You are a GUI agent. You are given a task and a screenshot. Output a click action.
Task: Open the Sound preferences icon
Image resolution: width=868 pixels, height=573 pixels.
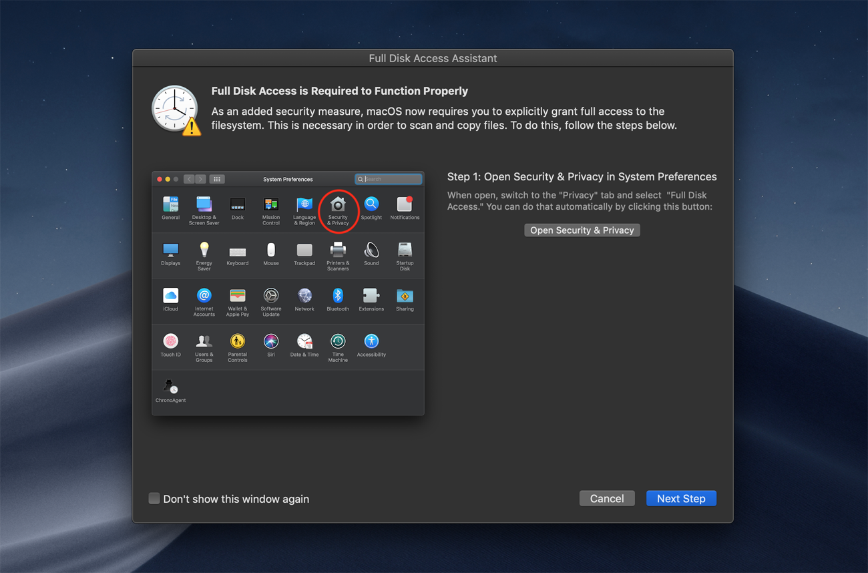coord(371,250)
